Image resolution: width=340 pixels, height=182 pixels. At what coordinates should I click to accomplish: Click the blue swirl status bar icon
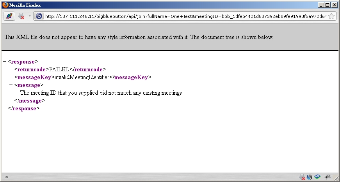(x=309, y=177)
